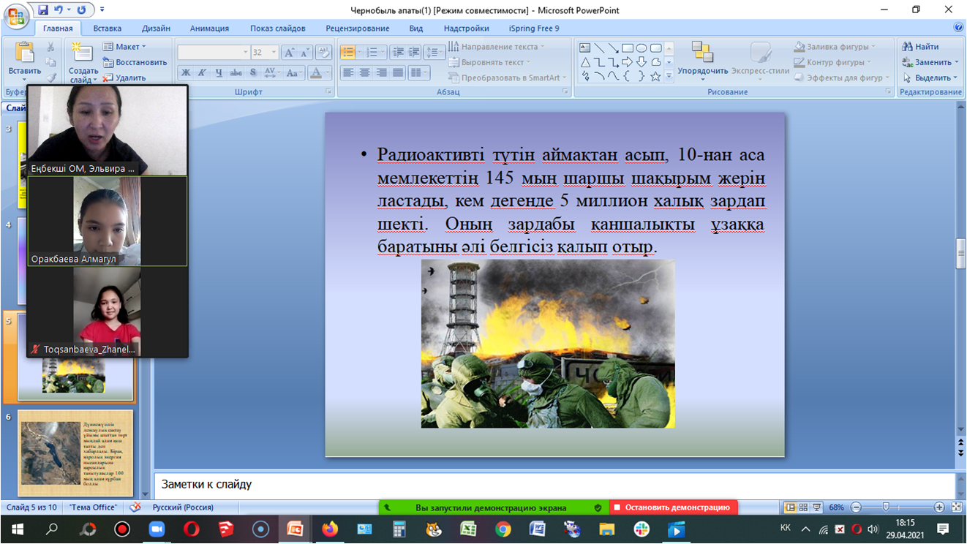Click the bulleted list icon
This screenshot has width=967, height=544.
(347, 53)
